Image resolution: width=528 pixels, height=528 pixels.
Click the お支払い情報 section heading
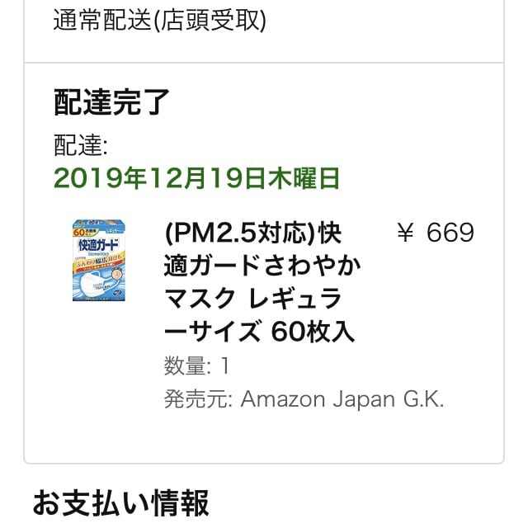[121, 503]
